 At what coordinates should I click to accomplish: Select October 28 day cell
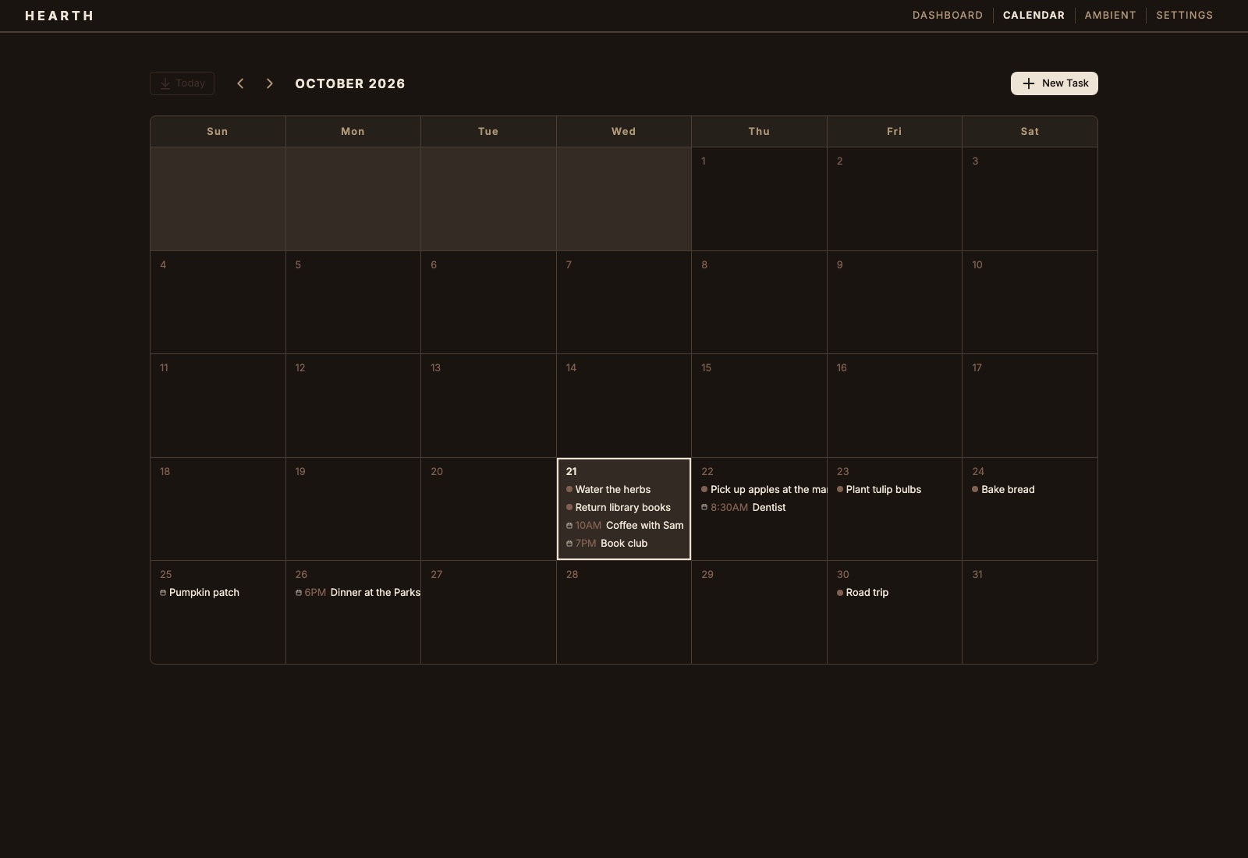pos(623,612)
